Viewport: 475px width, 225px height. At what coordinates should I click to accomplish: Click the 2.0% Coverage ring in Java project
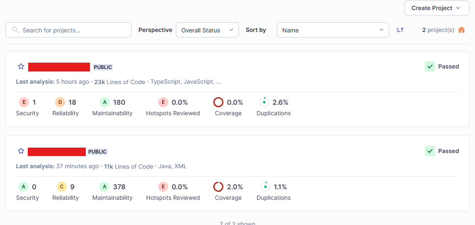(x=218, y=187)
